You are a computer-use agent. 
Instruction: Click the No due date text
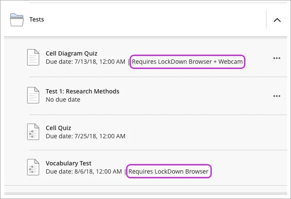click(63, 99)
